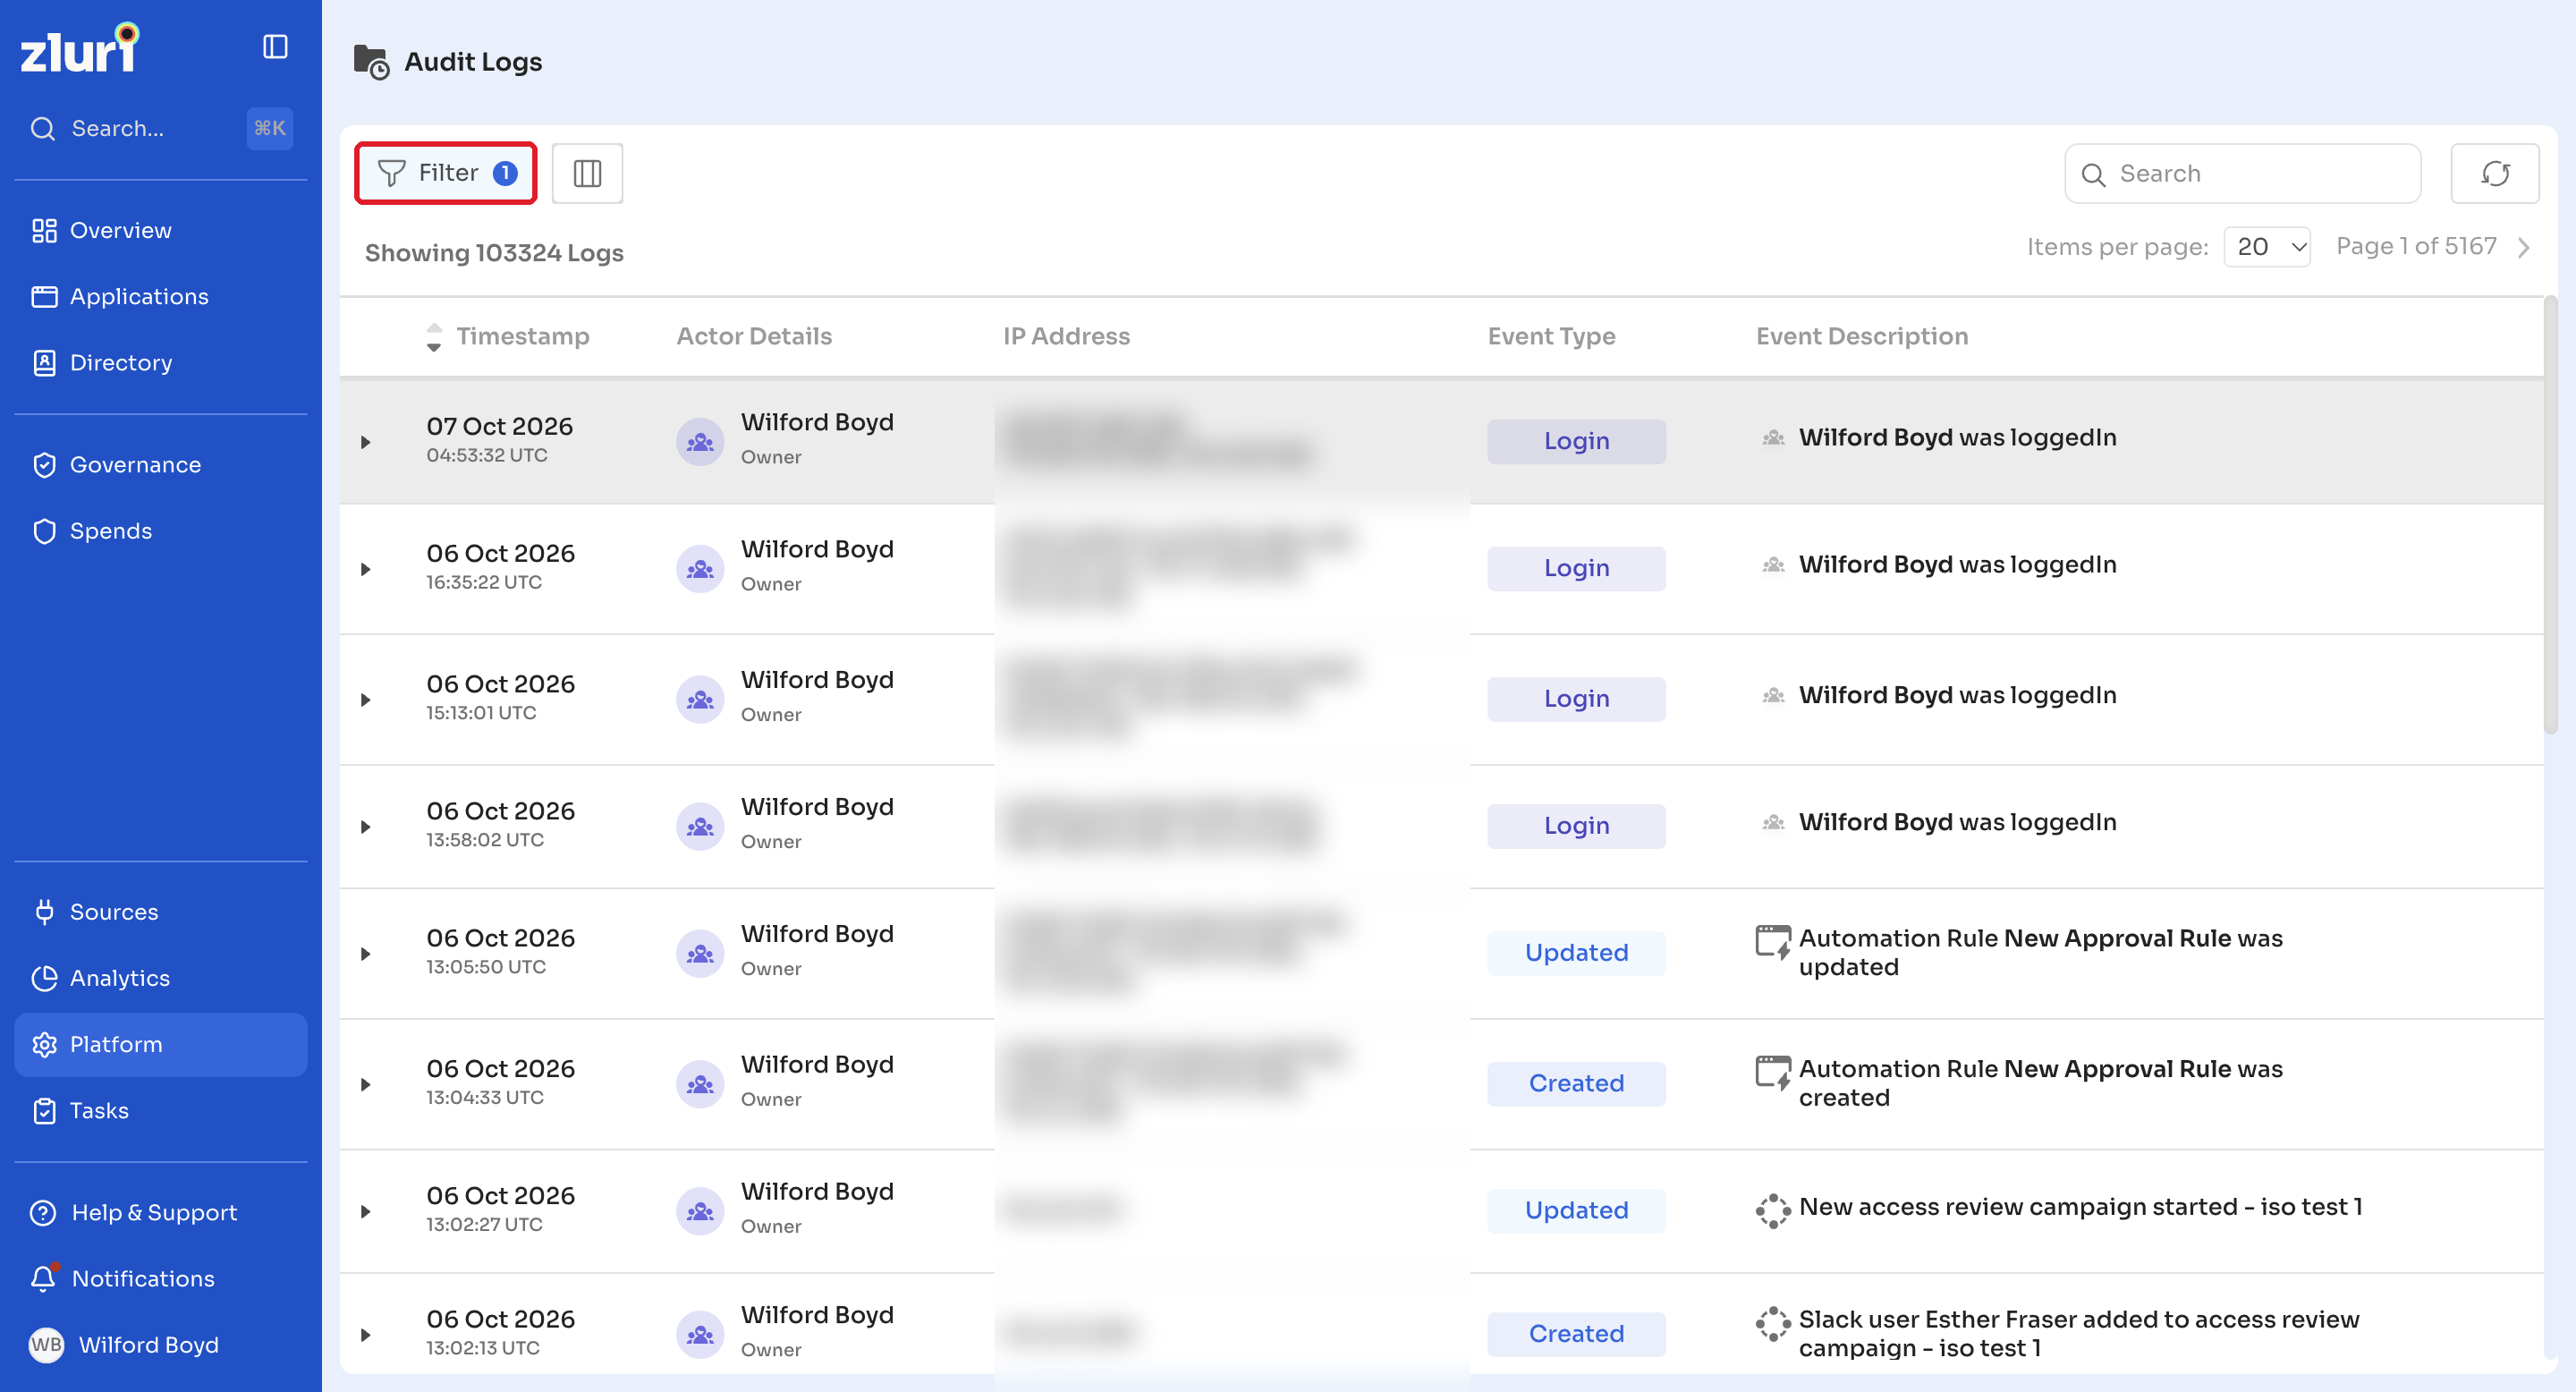
Task: Click the access review campaign started icon
Action: [1773, 1210]
